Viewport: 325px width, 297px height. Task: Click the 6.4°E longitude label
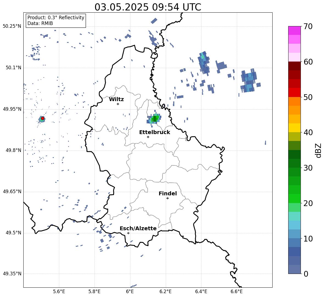[x=201, y=292]
